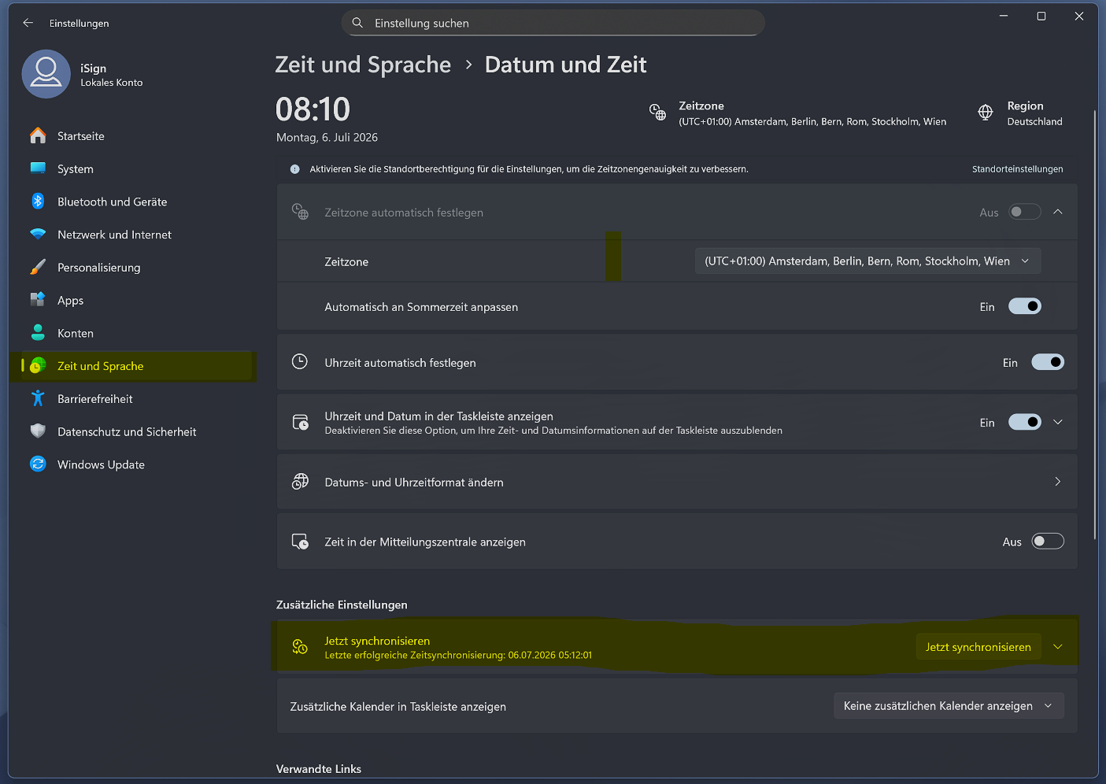The height and width of the screenshot is (784, 1106).
Task: Go to Startseite in sidebar
Action: coord(138,136)
